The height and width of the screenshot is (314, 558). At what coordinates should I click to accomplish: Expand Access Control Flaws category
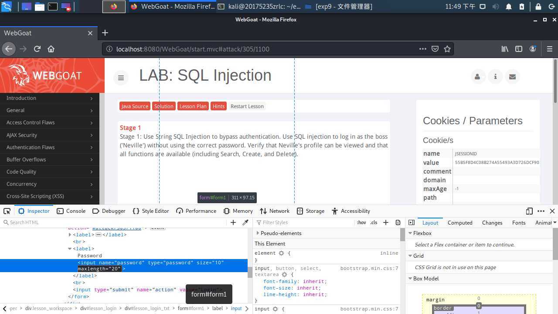click(50, 123)
